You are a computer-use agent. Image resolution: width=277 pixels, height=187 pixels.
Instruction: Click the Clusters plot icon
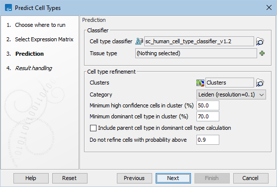click(200, 83)
